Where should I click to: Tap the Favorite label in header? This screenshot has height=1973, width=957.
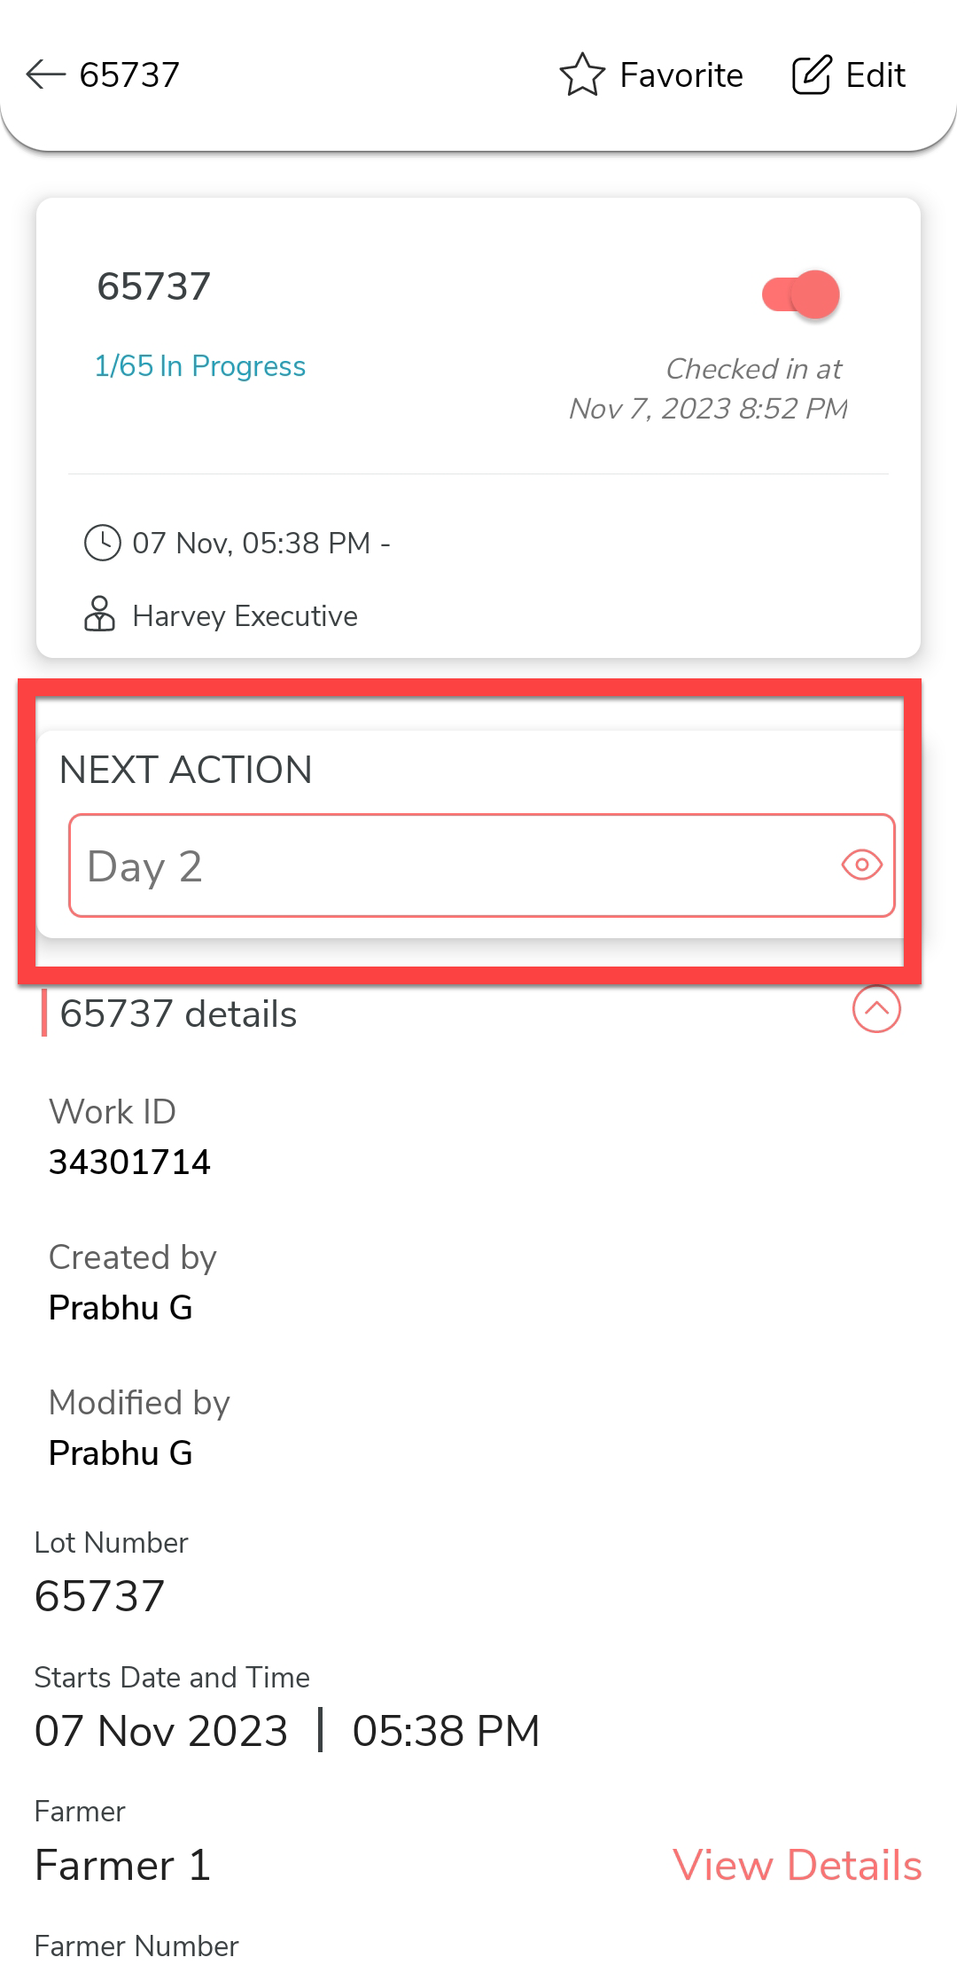click(681, 75)
